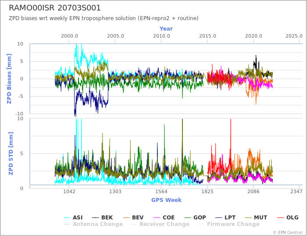Click the Year axis title

(166, 29)
